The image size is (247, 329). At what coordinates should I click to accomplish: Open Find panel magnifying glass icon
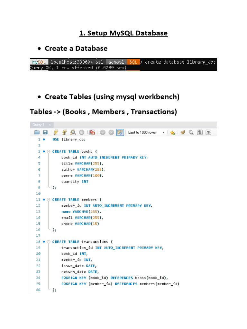click(191, 132)
